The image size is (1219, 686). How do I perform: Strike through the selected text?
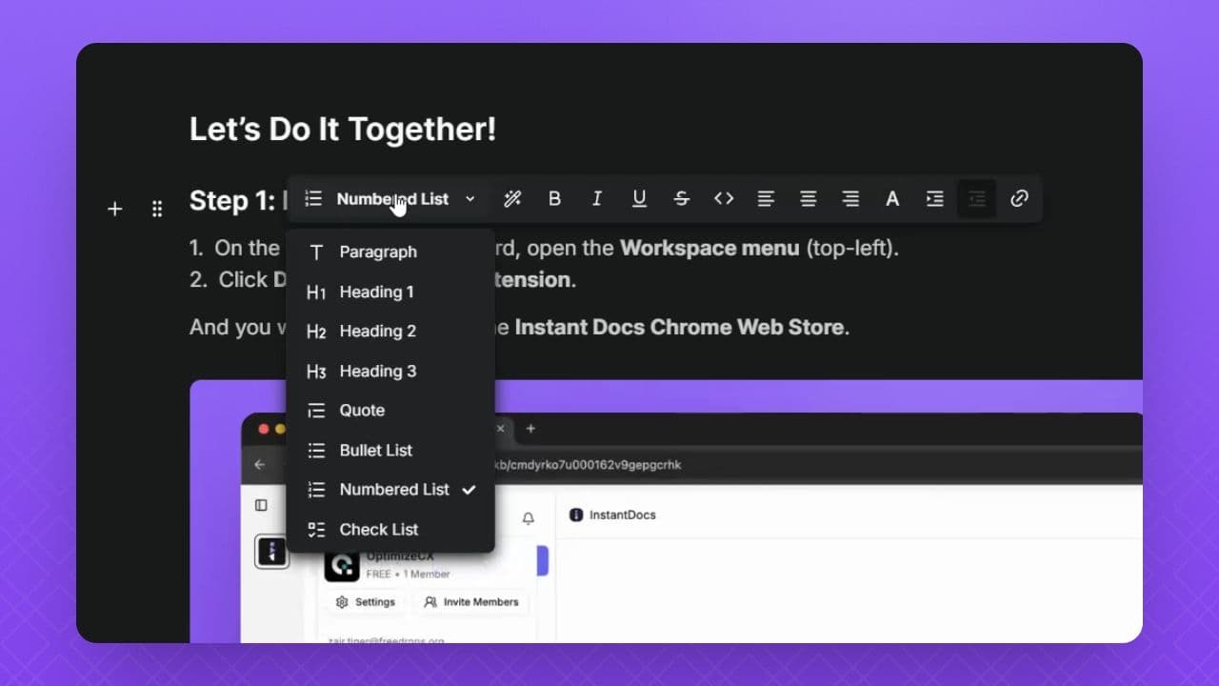[x=681, y=198]
